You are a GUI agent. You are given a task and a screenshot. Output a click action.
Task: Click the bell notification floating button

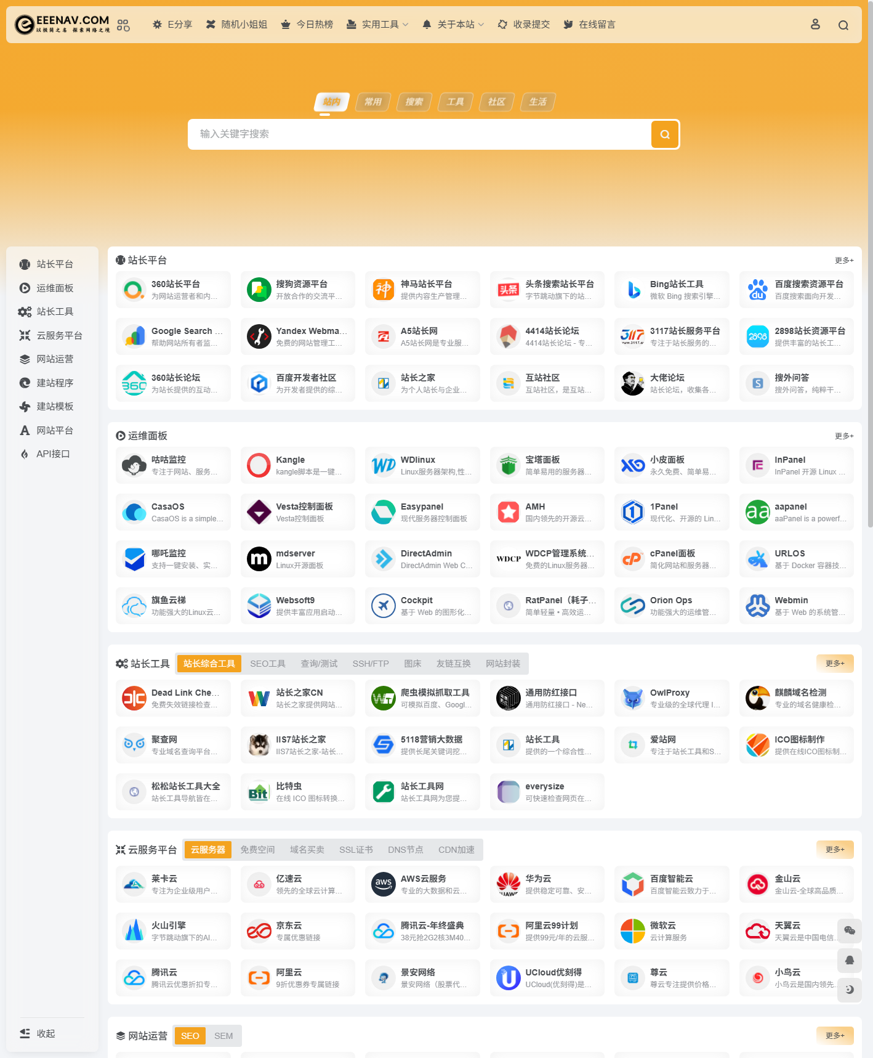[849, 960]
